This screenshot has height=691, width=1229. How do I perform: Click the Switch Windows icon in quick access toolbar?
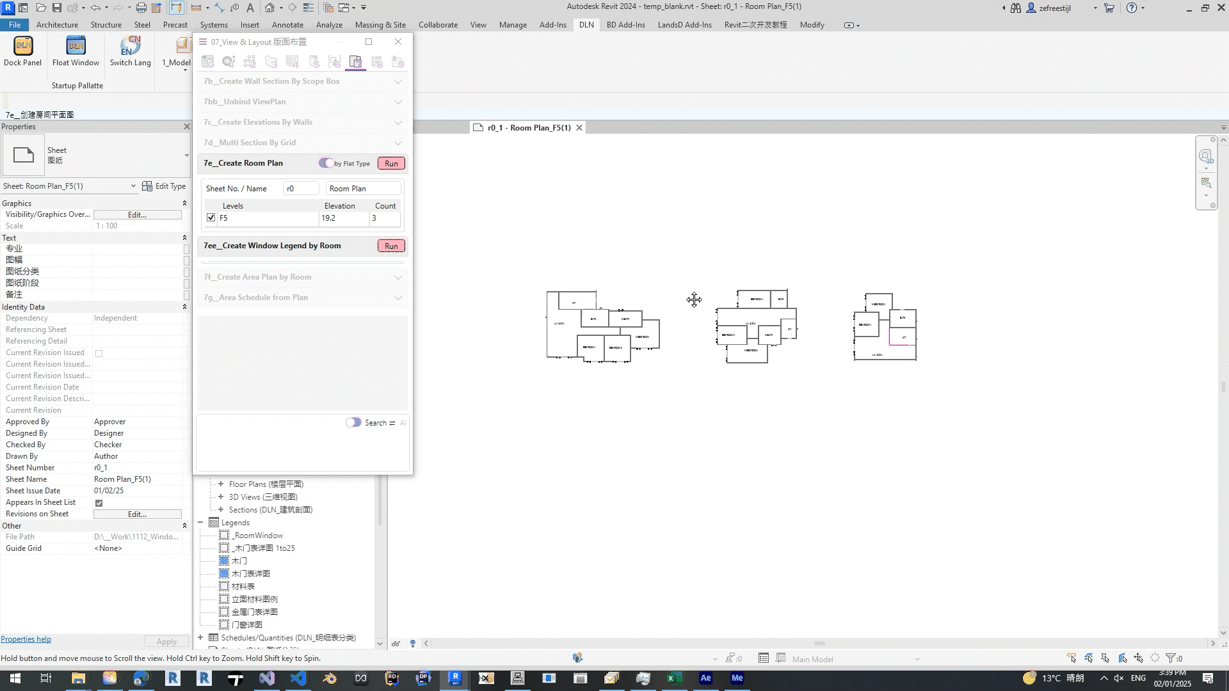click(344, 8)
